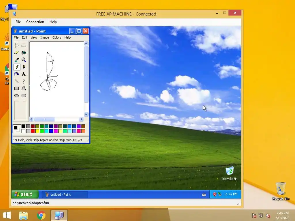295x221 pixels.
Task: Open File Explorer from the Windows taskbar
Action: (23, 215)
